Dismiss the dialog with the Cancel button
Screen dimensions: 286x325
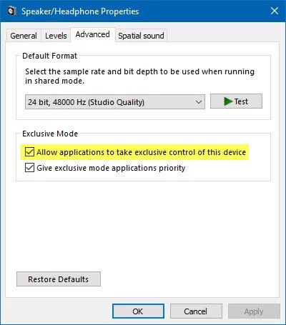coord(195,311)
